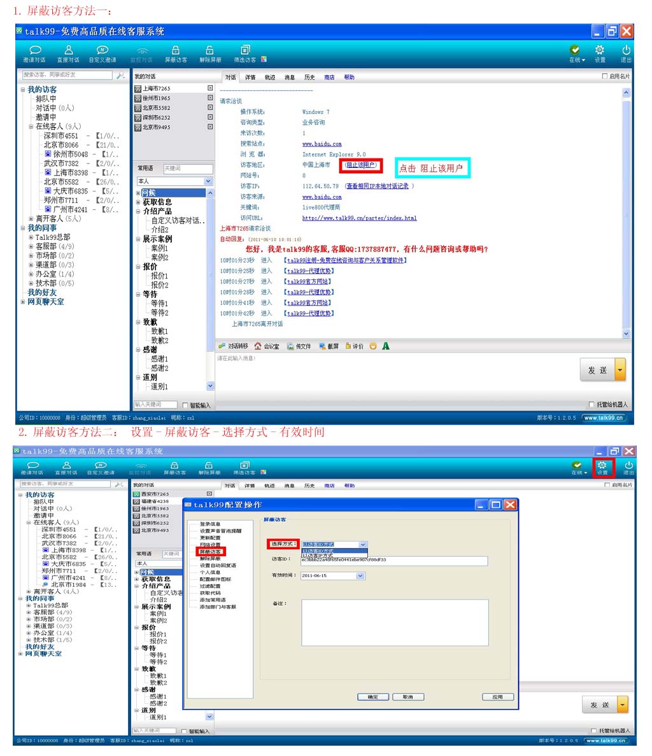Open talk99.cn/parter/index.html URL link
The width and height of the screenshot is (652, 756).
(x=359, y=218)
